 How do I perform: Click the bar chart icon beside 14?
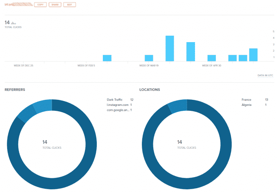point(14,23)
